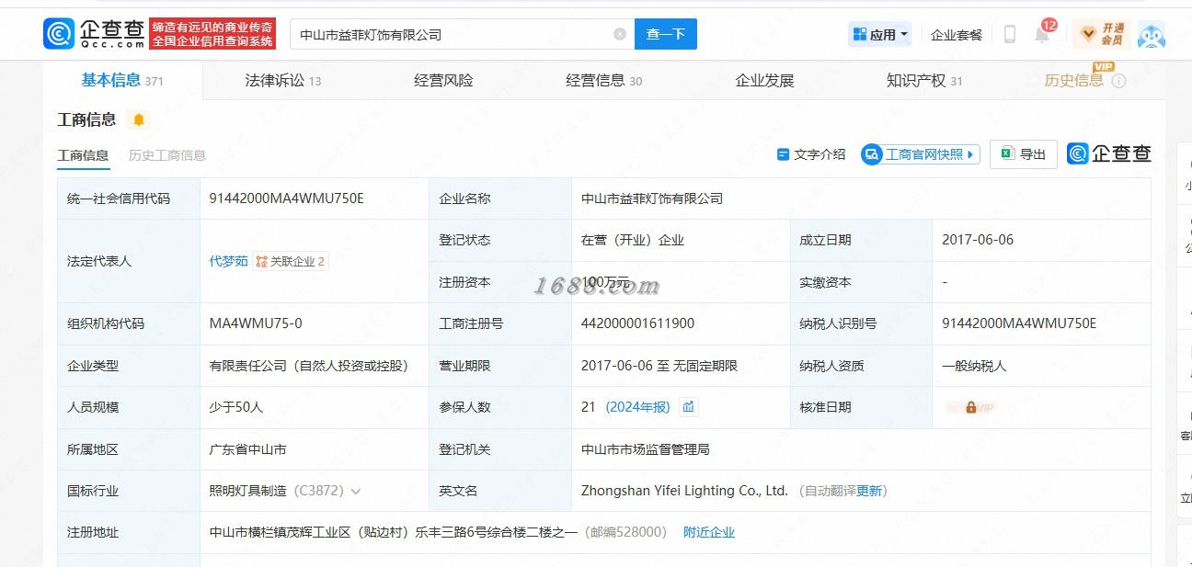Viewport: 1192px width, 567px height.
Task: Open 企业套餐 link
Action: pos(957,35)
